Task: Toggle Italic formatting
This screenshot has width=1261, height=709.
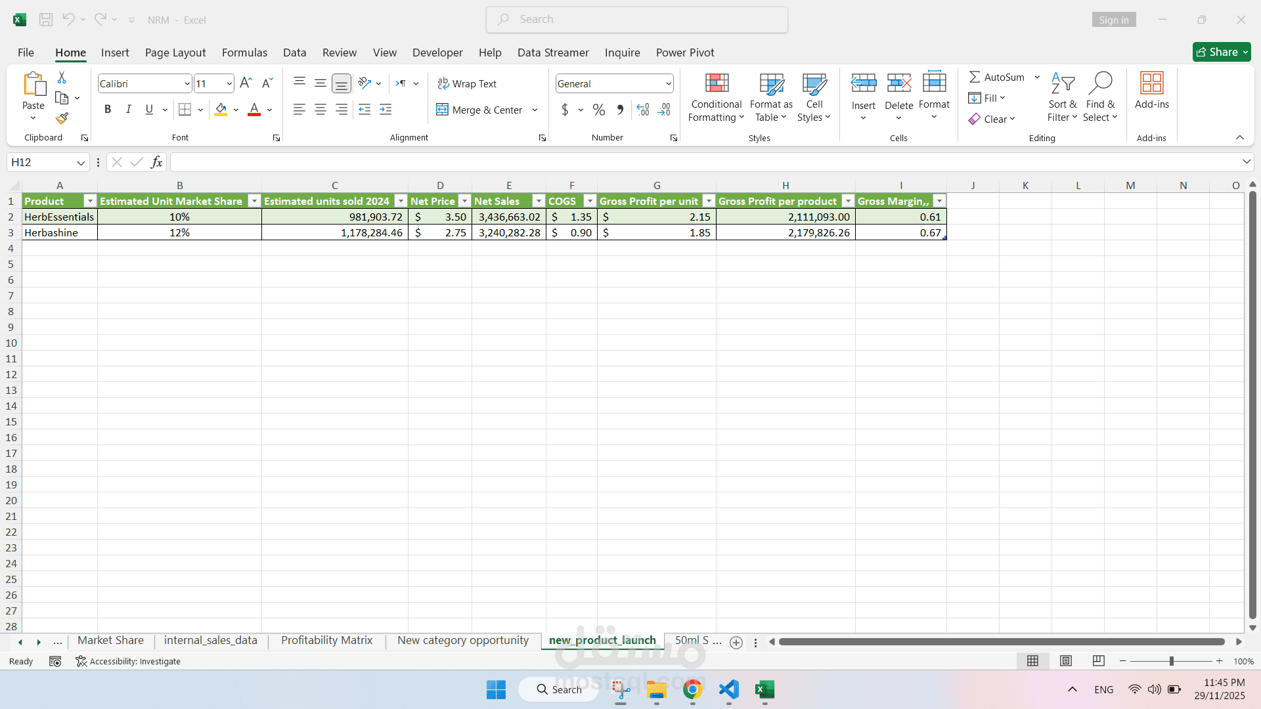Action: point(129,110)
